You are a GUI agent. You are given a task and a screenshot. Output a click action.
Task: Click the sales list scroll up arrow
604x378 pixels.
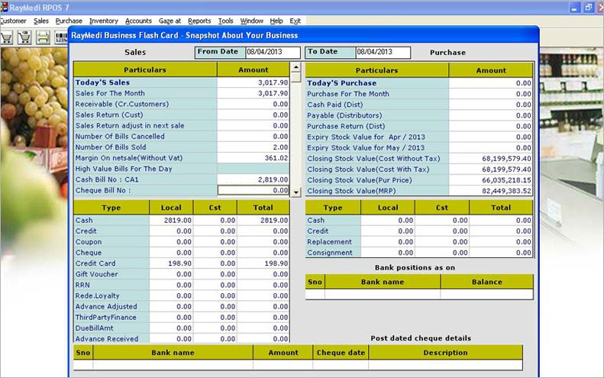point(296,67)
